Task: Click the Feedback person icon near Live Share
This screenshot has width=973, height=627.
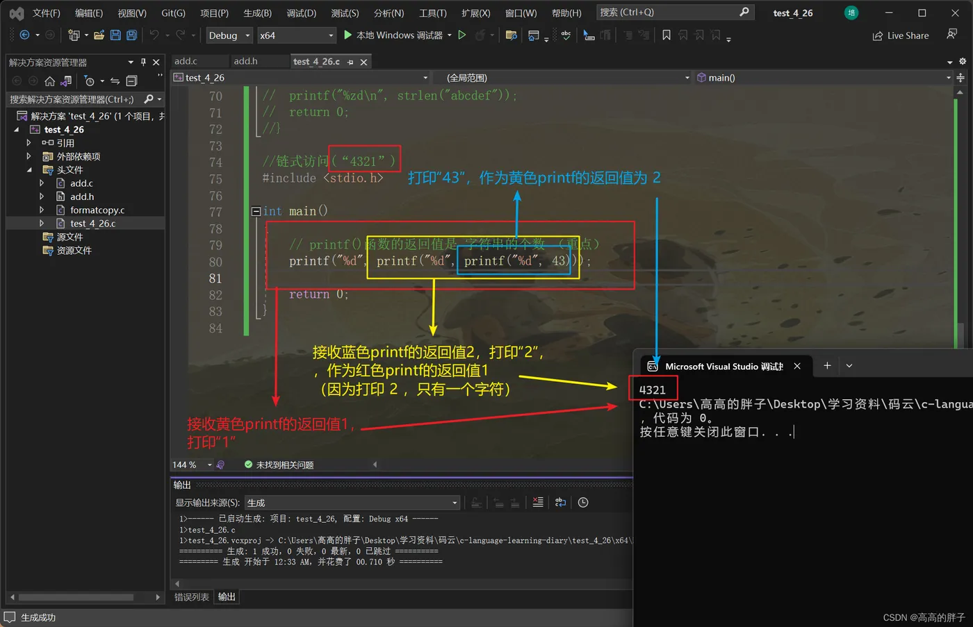Action: tap(951, 34)
